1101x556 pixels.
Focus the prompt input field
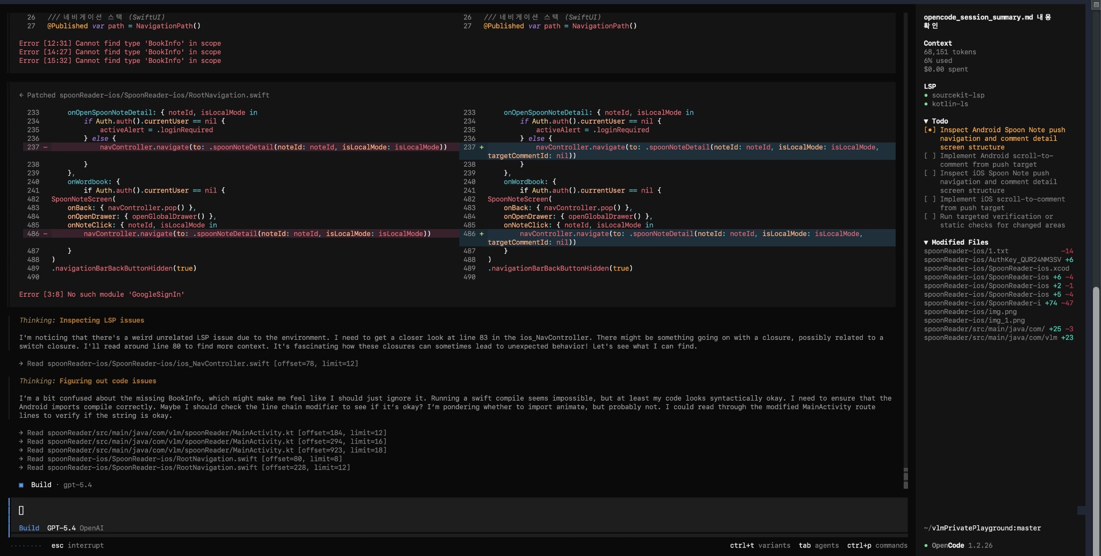458,510
